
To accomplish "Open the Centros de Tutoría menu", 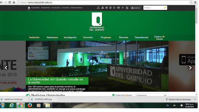I will [159, 38].
